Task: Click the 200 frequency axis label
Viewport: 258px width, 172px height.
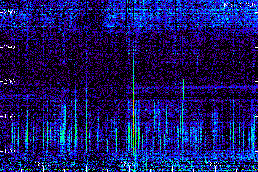Action: 9,82
